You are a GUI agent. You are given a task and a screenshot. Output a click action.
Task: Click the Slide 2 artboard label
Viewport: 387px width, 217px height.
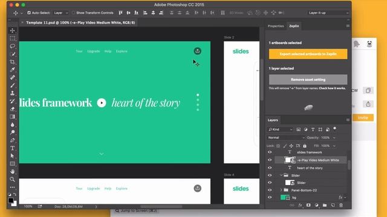click(229, 37)
